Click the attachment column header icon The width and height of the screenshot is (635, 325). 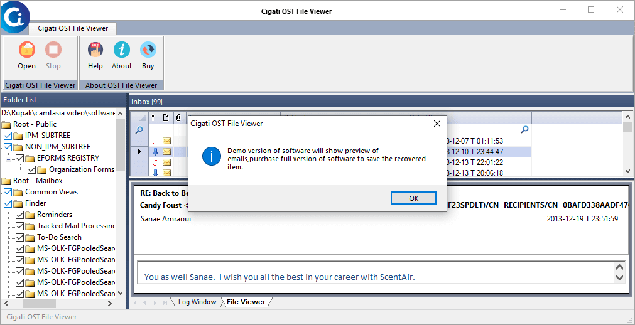click(178, 118)
